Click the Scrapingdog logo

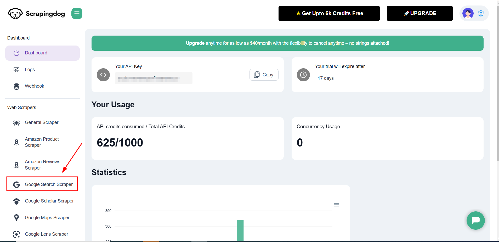(x=36, y=13)
